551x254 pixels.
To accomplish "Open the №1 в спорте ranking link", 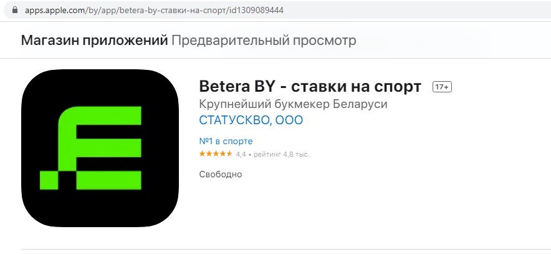I will 226,142.
